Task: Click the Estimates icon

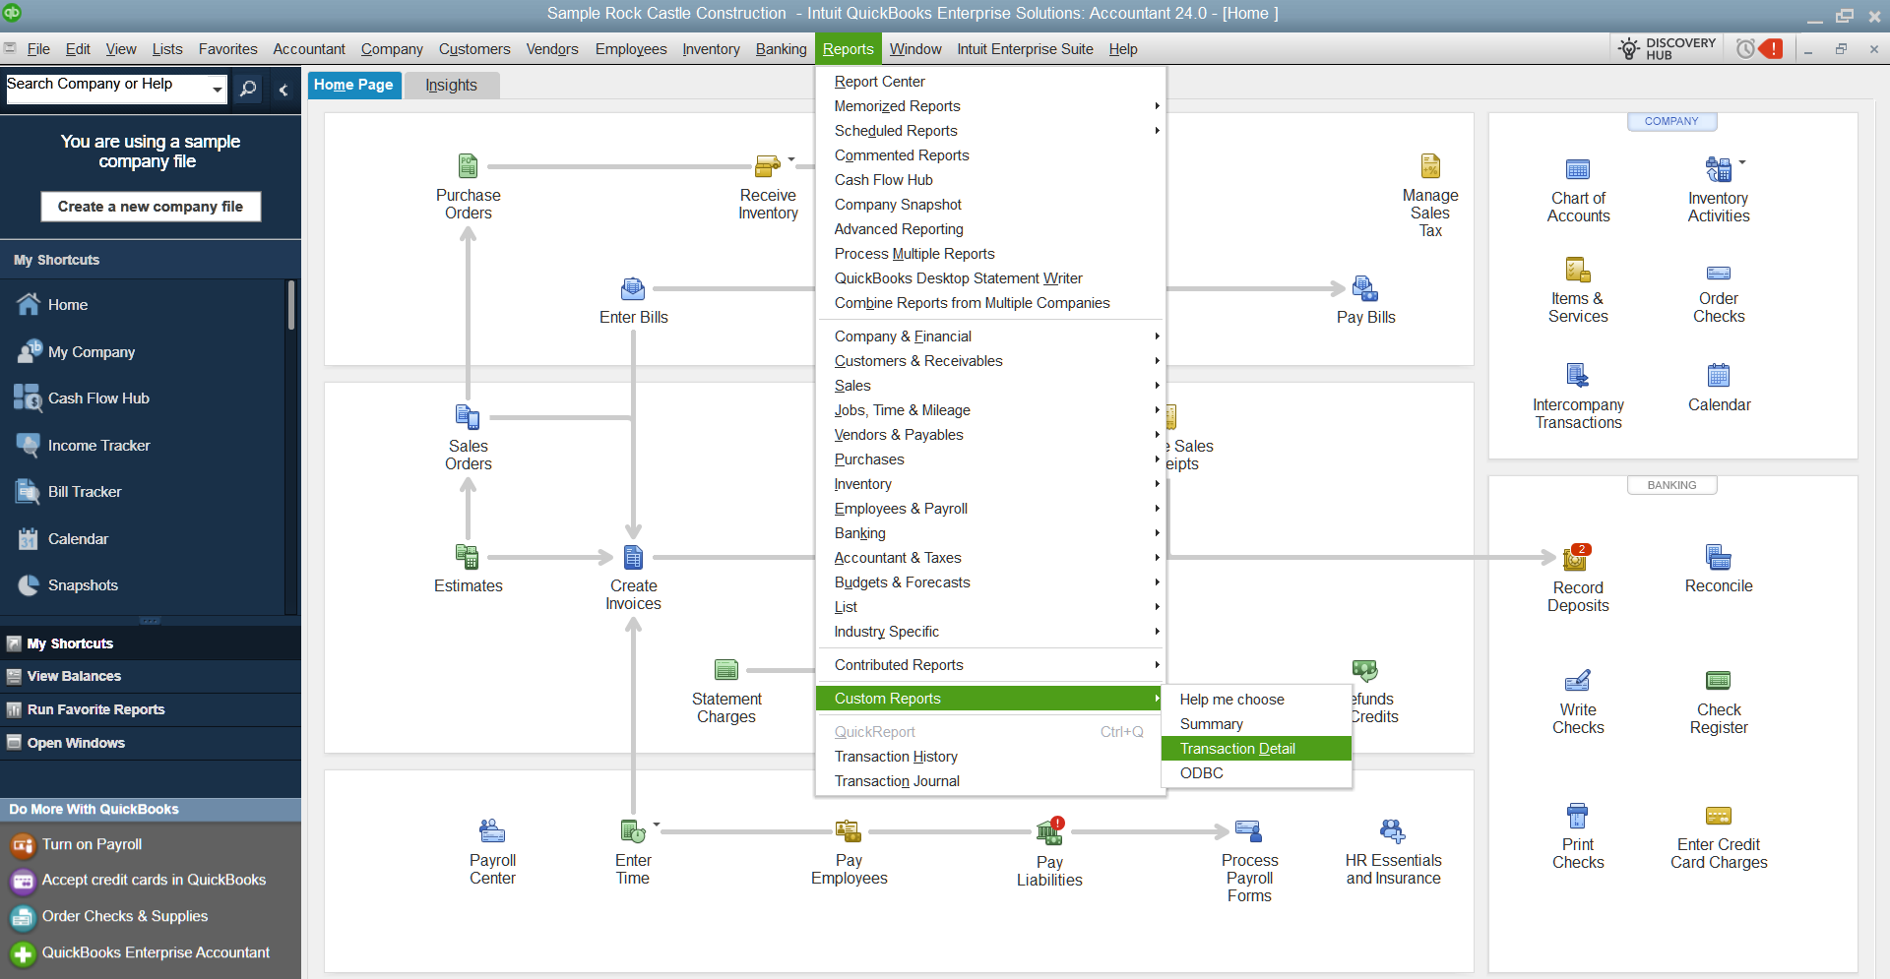Action: click(468, 557)
